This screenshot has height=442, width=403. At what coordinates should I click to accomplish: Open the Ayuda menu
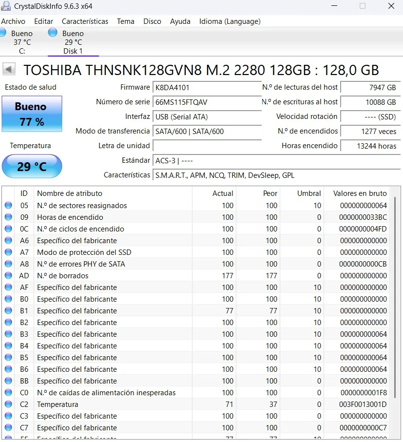point(180,21)
